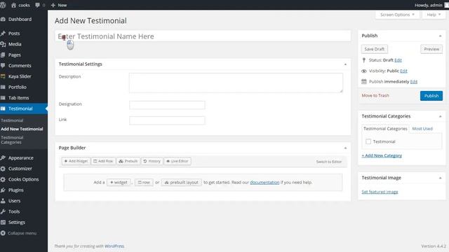Click the Plugins plug icon
449x252 pixels.
3,190
